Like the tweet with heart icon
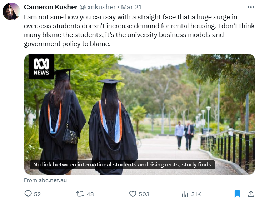 click(x=133, y=194)
